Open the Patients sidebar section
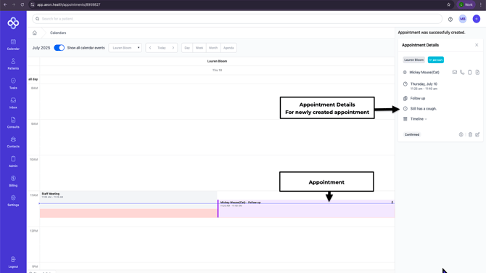This screenshot has width=486, height=273. [13, 64]
